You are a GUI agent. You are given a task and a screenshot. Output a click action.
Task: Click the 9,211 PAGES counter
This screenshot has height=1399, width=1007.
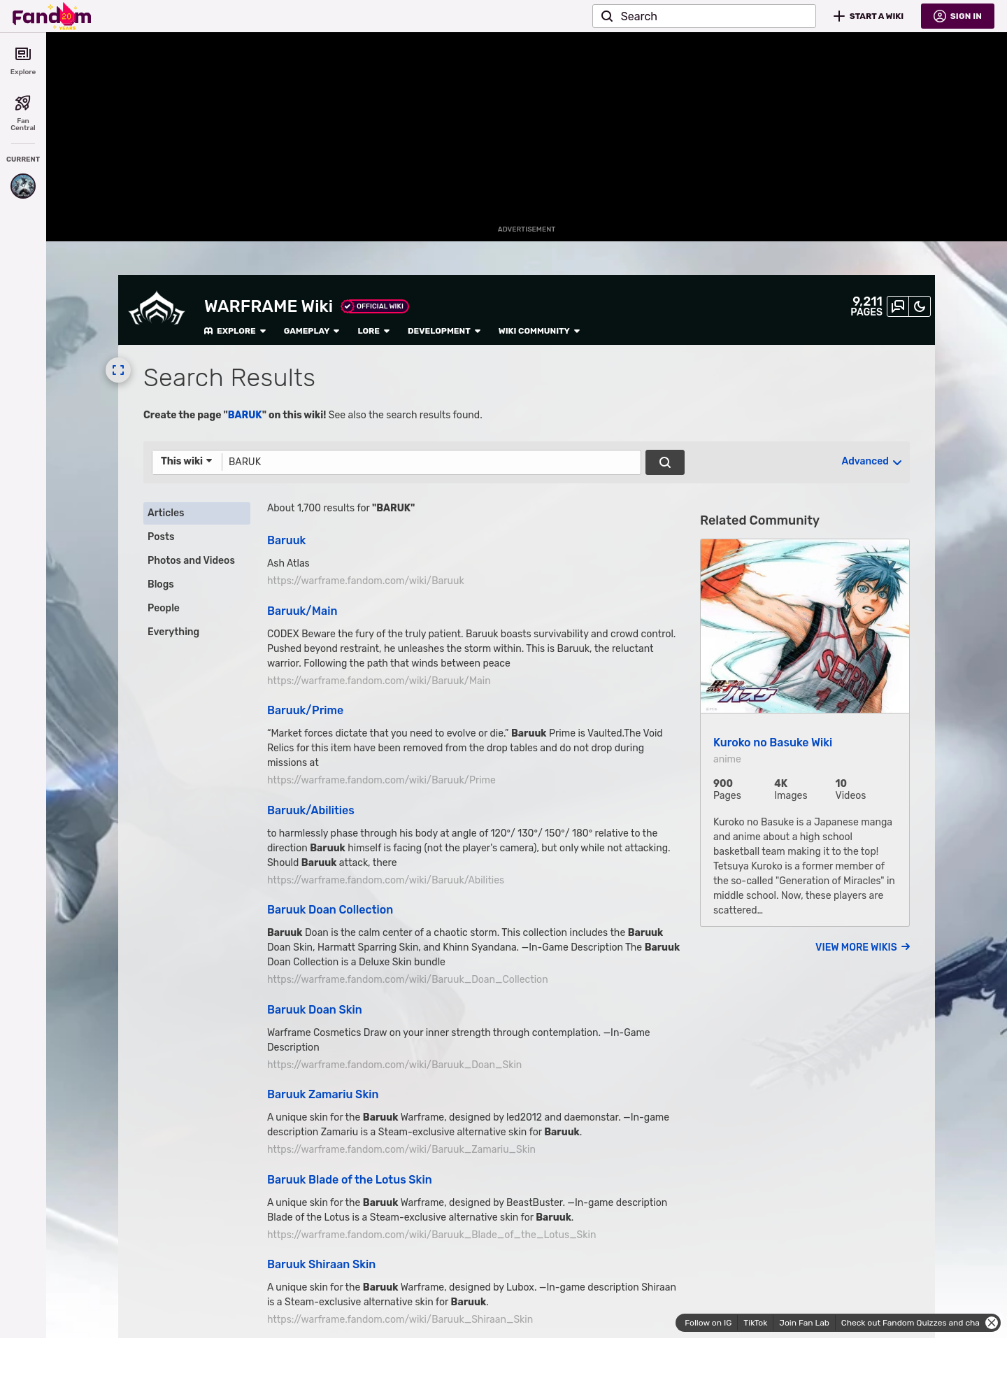[x=866, y=306]
